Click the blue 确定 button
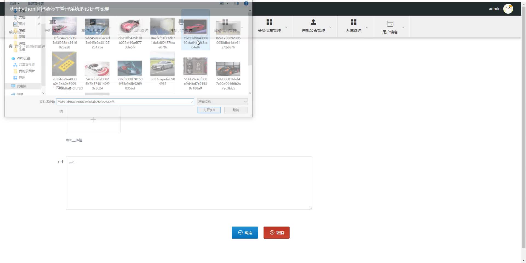This screenshot has width=526, height=263. tap(245, 233)
